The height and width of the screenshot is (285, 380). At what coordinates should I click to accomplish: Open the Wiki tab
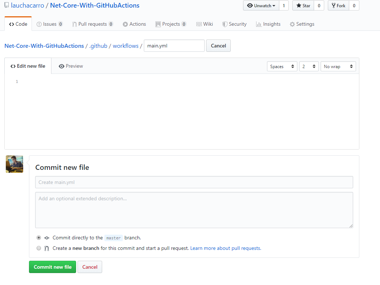pos(205,24)
